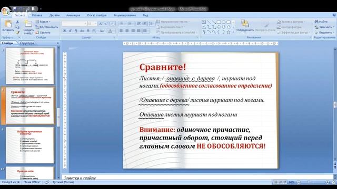Click 'Русский (Россия)' language in status bar
This screenshot has width=337, height=189.
point(63,182)
